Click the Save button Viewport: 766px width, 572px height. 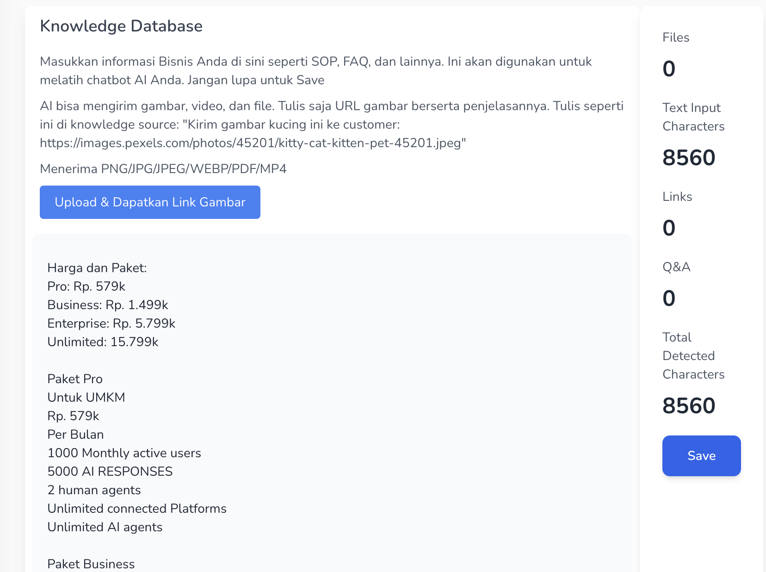point(701,456)
